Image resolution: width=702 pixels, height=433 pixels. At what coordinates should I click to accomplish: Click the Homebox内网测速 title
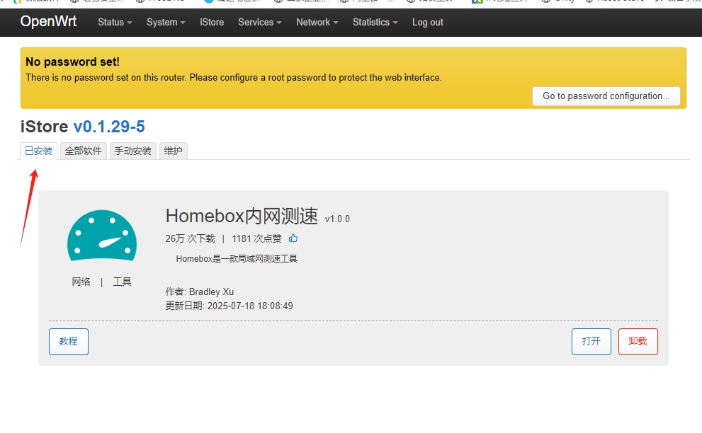pyautogui.click(x=242, y=216)
